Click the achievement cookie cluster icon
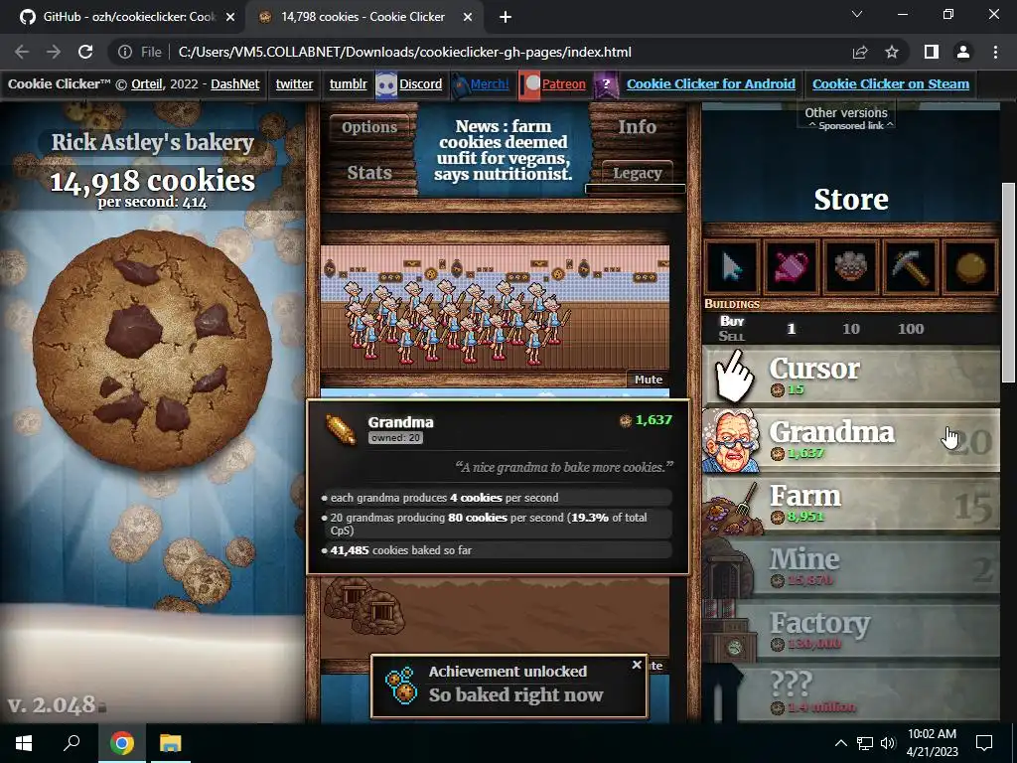1017x763 pixels. pos(401,686)
